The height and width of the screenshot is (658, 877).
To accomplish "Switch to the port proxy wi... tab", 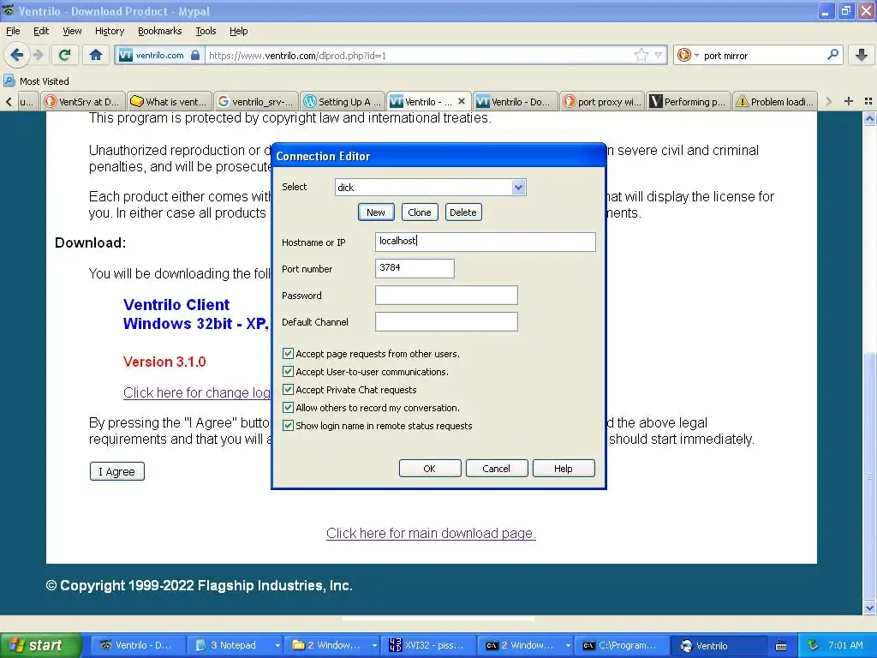I will click(602, 101).
